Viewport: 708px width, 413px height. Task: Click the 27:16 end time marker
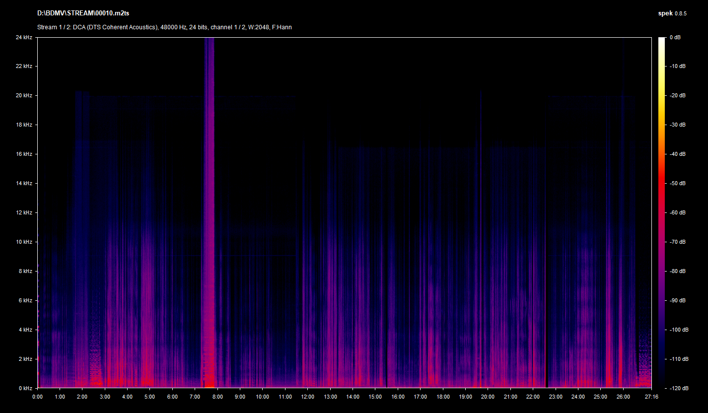[650, 397]
